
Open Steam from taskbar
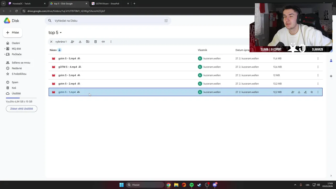[199, 185]
